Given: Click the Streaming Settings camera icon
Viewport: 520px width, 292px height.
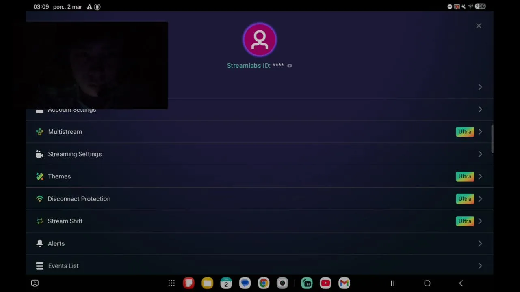Looking at the screenshot, I should coord(39,154).
